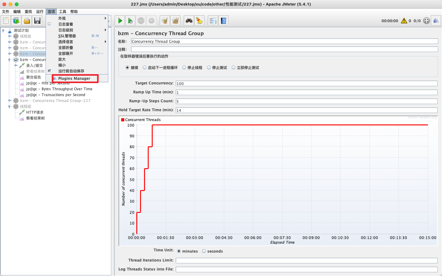Click the 注释 input field
The height and width of the screenshot is (276, 442).
(284, 49)
